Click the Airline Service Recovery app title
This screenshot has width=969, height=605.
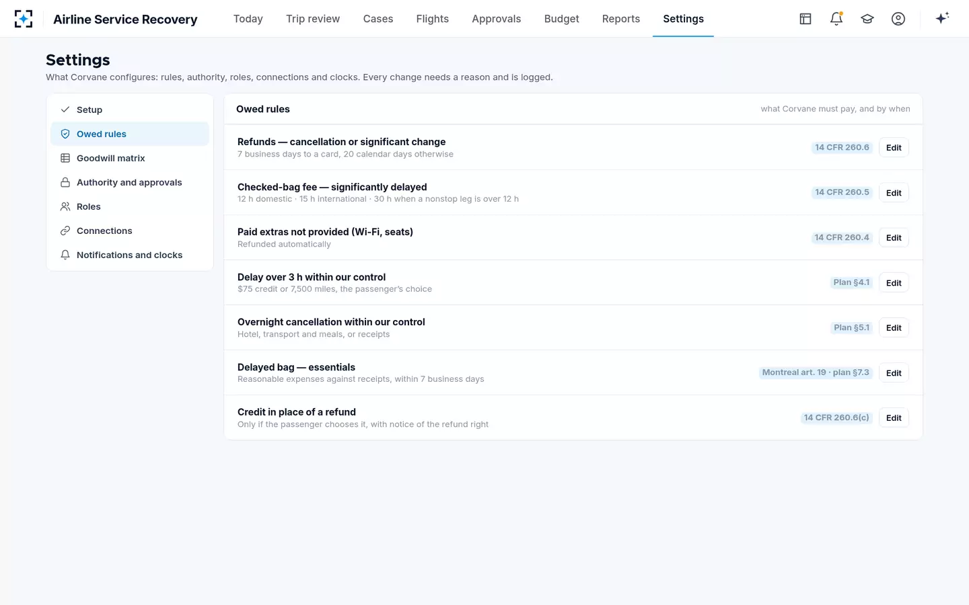tap(125, 19)
